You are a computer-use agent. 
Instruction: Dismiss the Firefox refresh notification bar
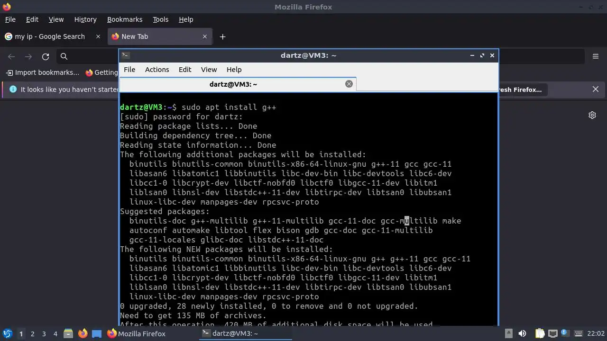[x=596, y=89]
